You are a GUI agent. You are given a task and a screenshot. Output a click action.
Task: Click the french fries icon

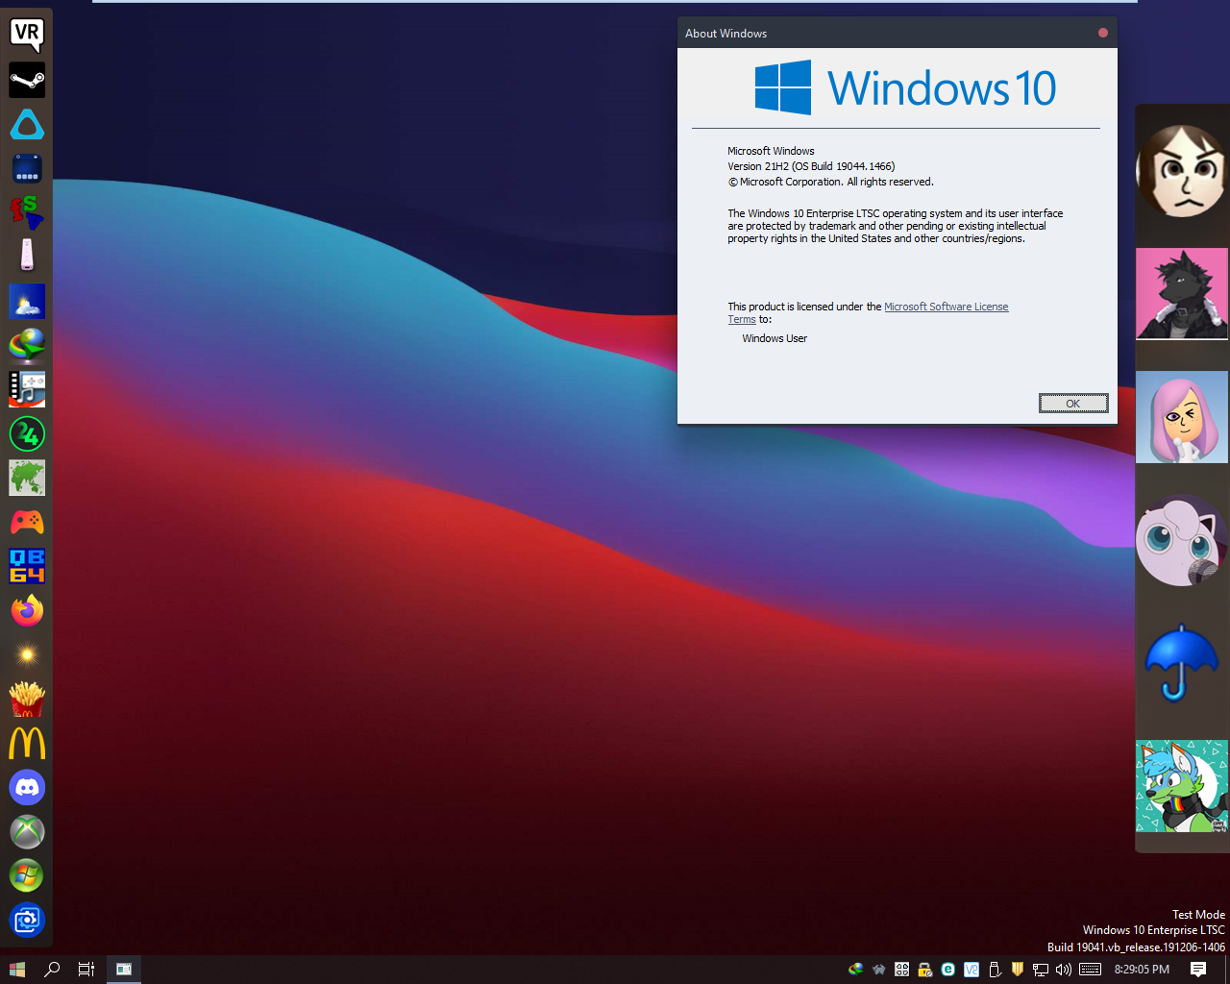27,699
